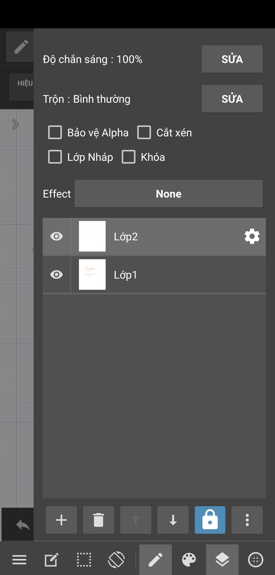This screenshot has width=275, height=575.
Task: Add a new layer with plus button
Action: pos(61,520)
